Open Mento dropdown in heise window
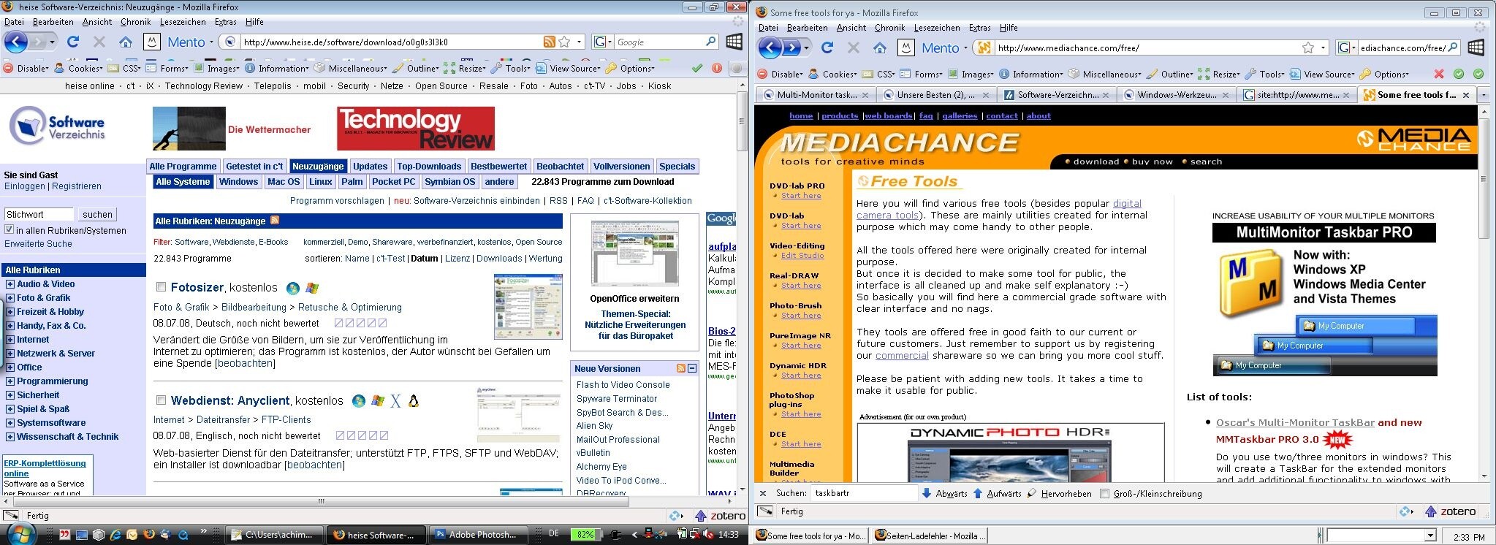Image resolution: width=1496 pixels, height=545 pixels. click(211, 42)
